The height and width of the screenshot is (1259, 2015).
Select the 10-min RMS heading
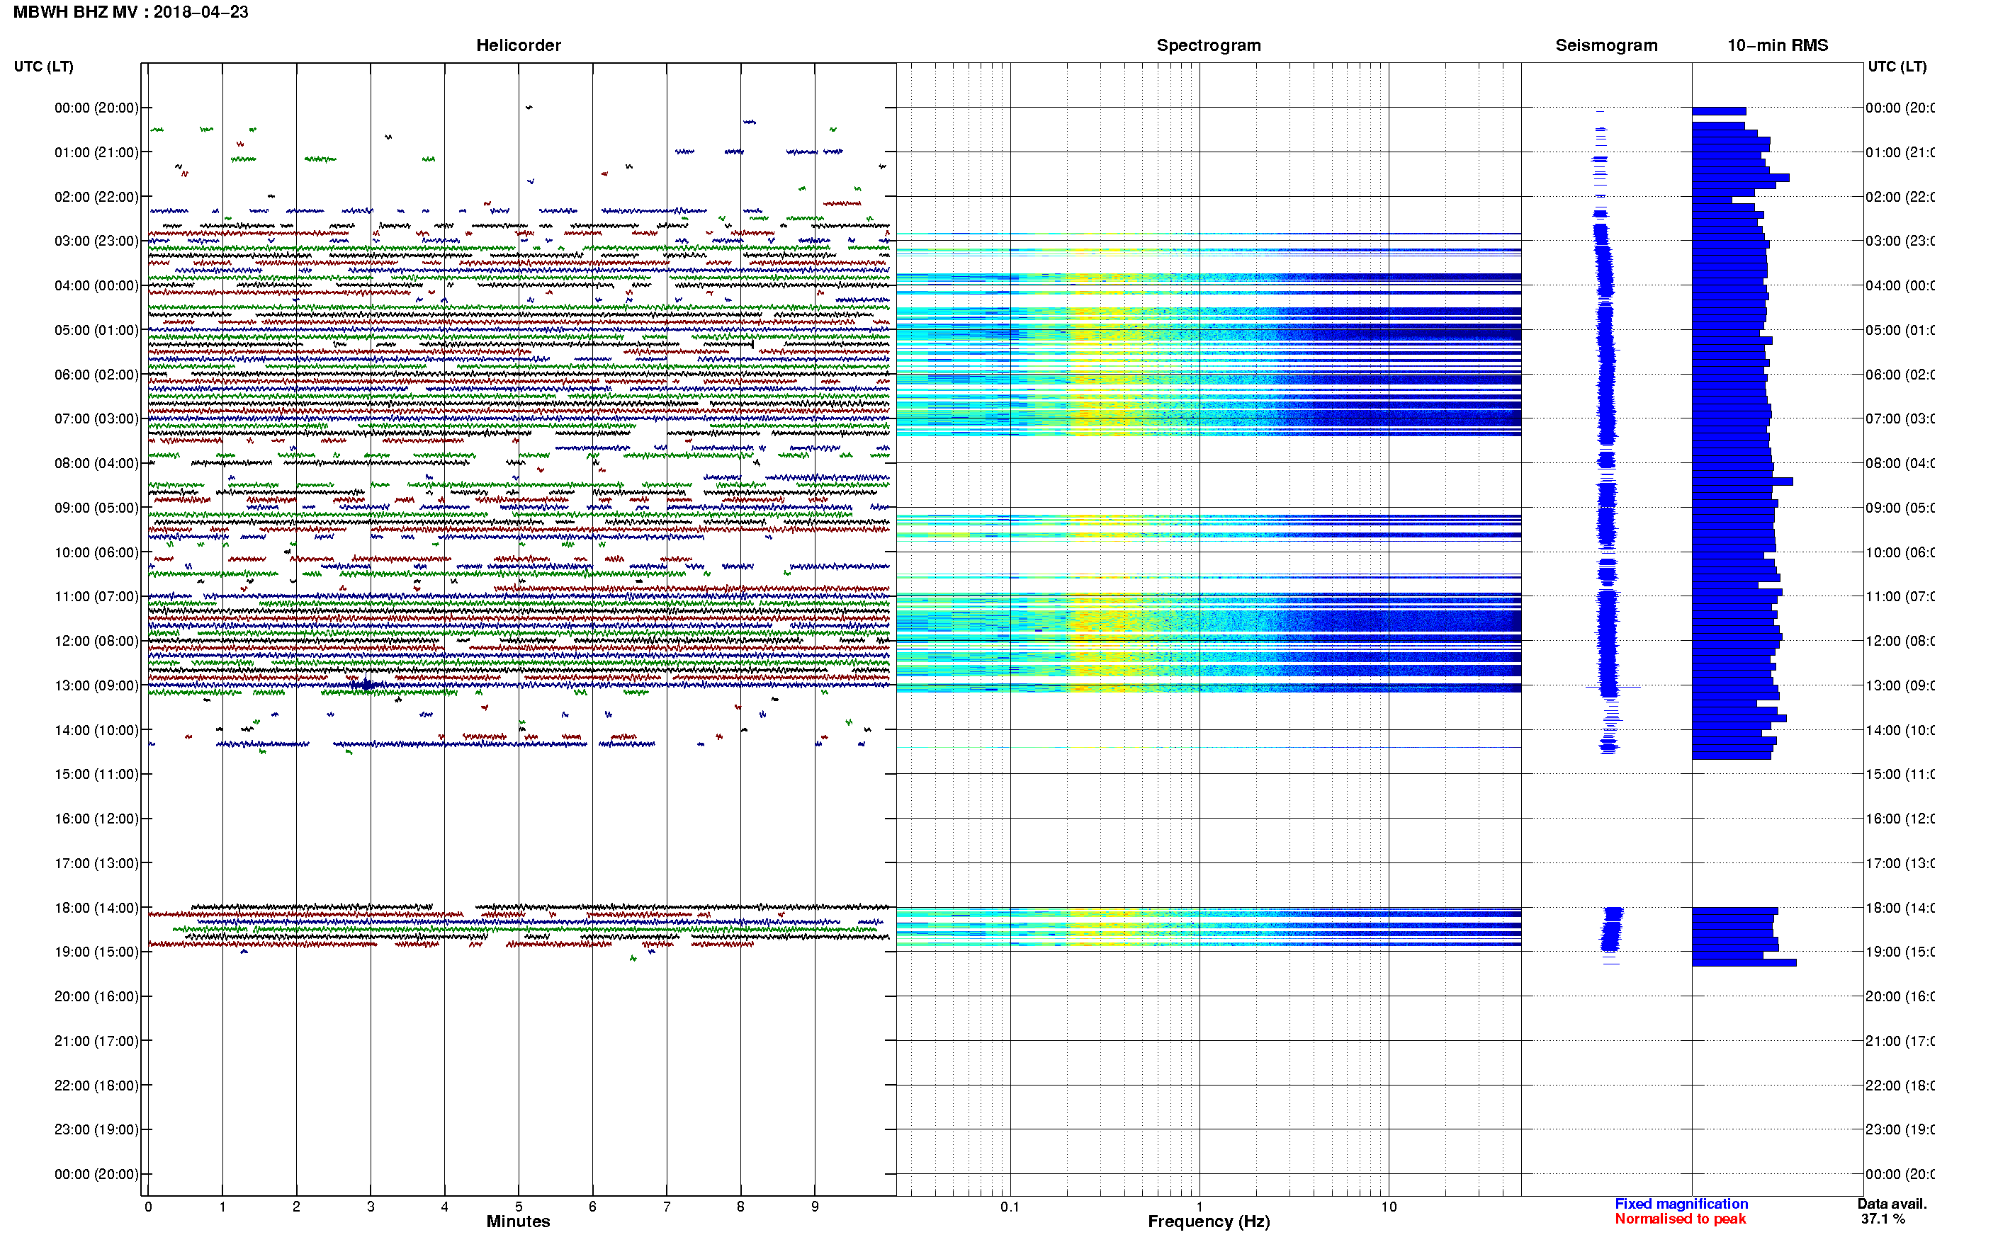pos(1777,45)
